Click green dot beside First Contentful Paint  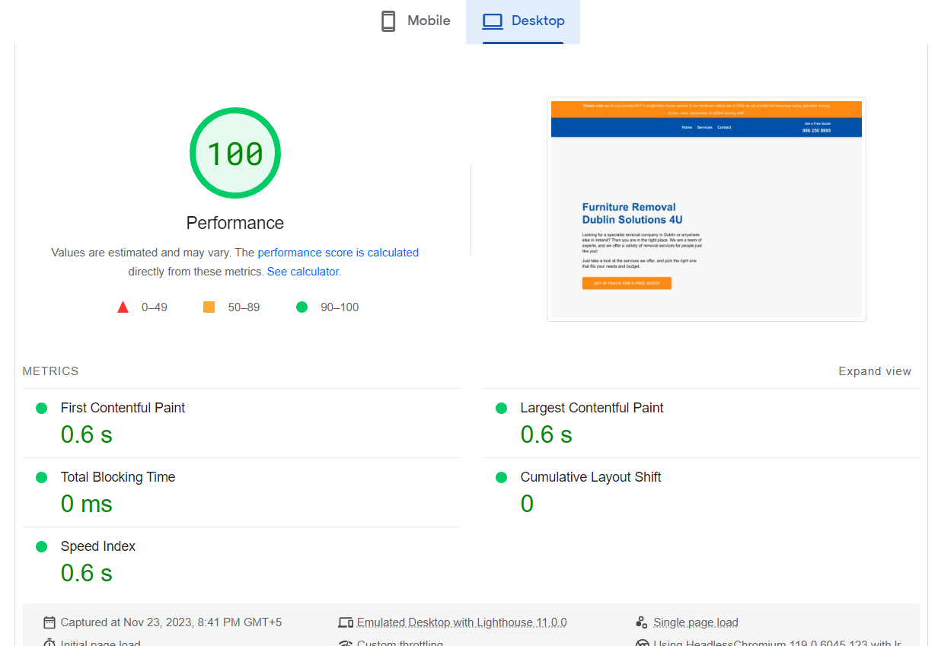[42, 408]
